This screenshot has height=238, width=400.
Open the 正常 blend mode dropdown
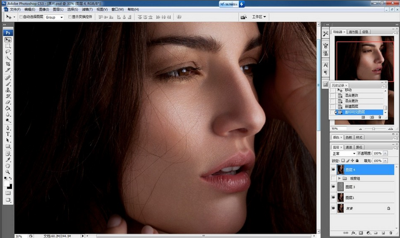click(344, 153)
